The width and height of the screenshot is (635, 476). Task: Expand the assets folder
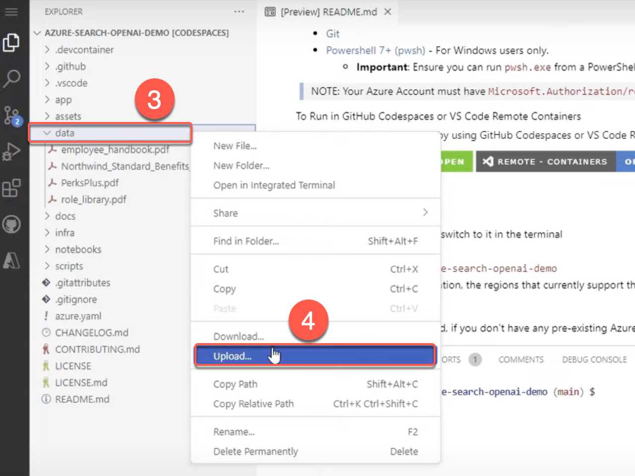[47, 116]
